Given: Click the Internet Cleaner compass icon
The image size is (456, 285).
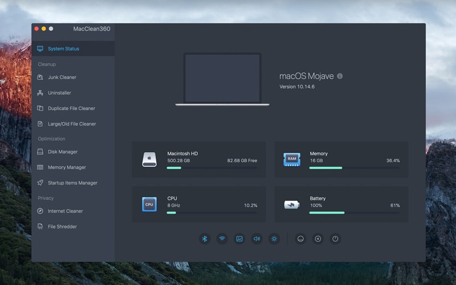Looking at the screenshot, I should [x=40, y=211].
